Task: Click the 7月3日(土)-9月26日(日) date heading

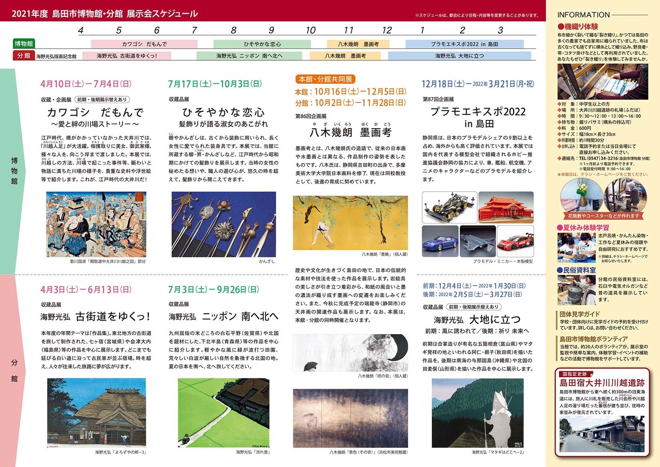Action: point(213,289)
